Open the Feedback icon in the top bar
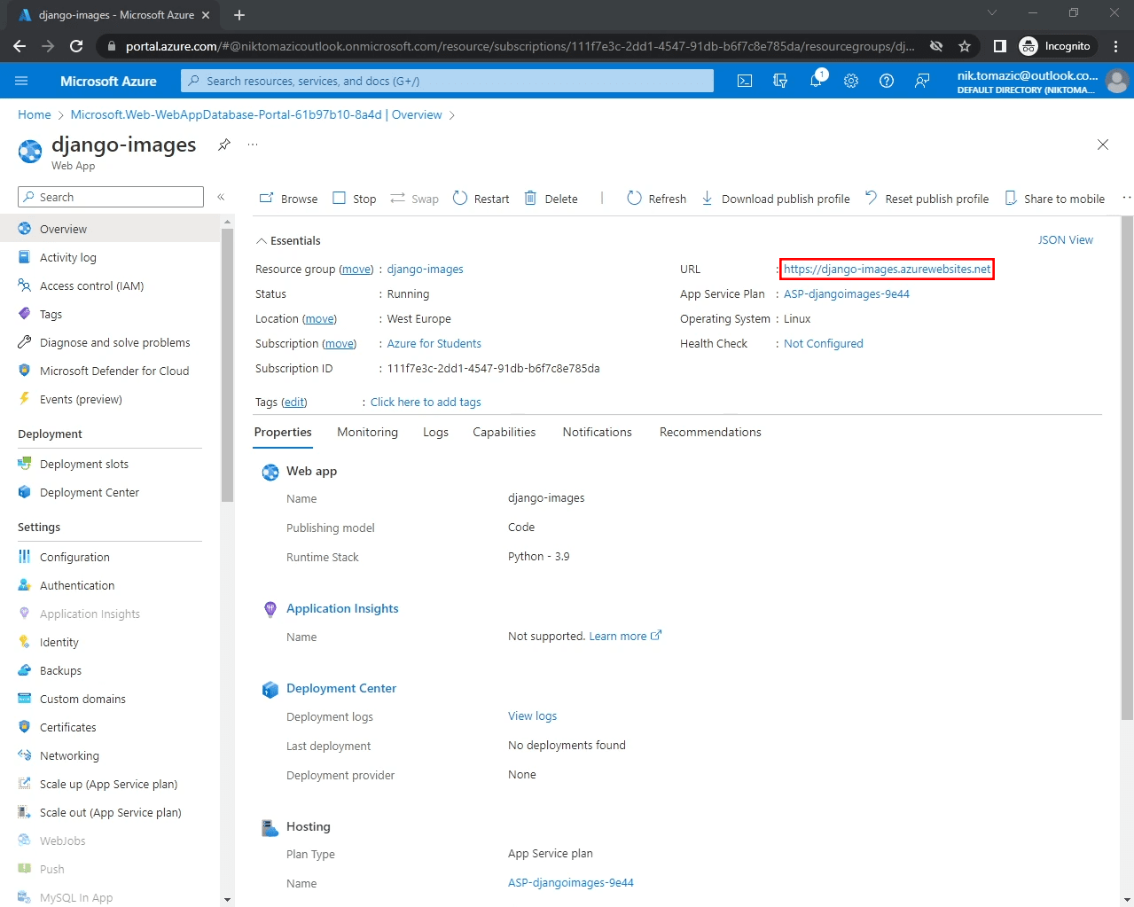1134x907 pixels. click(x=921, y=81)
